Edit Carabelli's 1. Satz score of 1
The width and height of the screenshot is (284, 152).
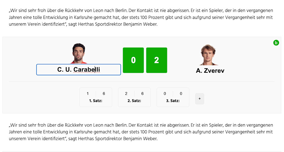88,93
